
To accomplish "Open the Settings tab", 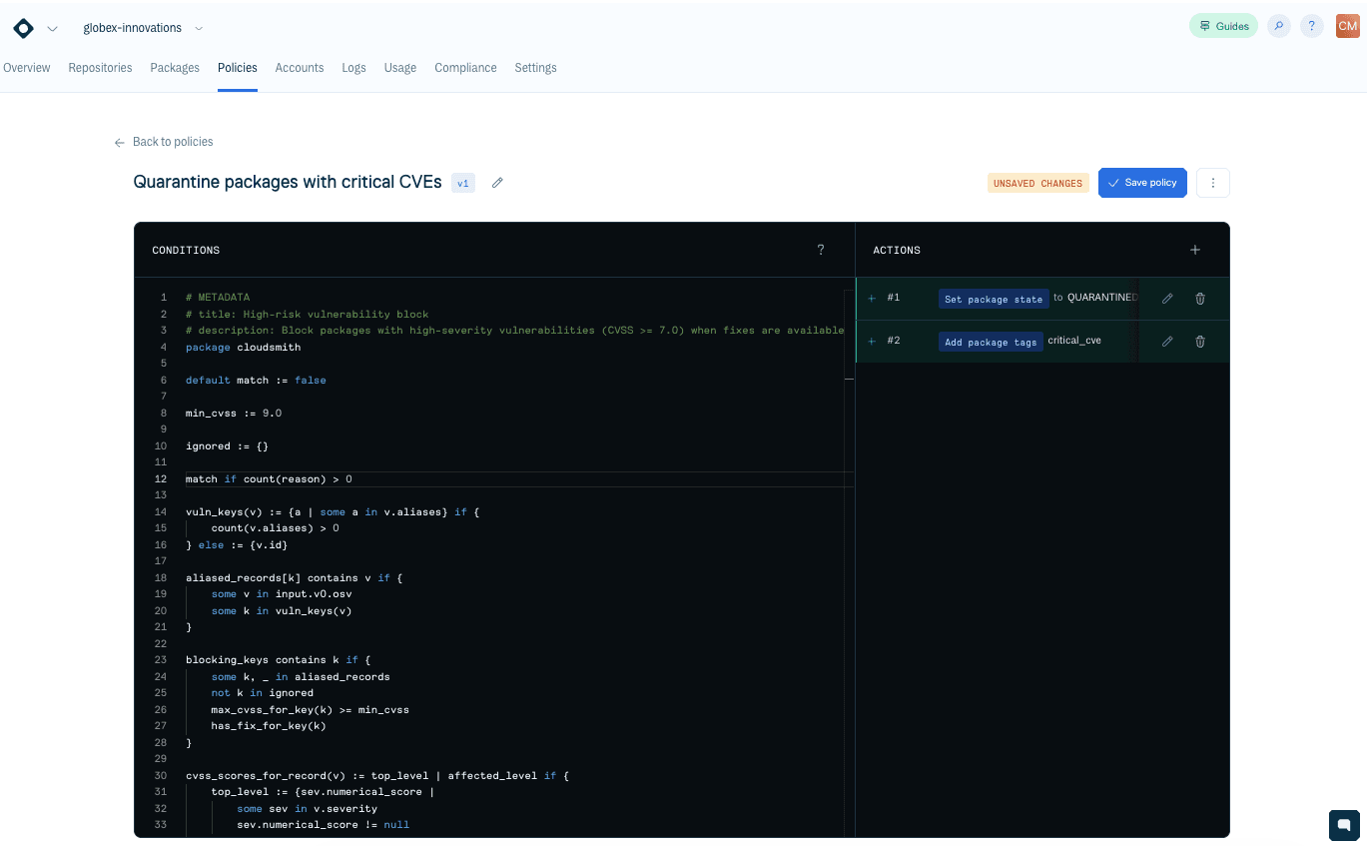I will pyautogui.click(x=535, y=68).
